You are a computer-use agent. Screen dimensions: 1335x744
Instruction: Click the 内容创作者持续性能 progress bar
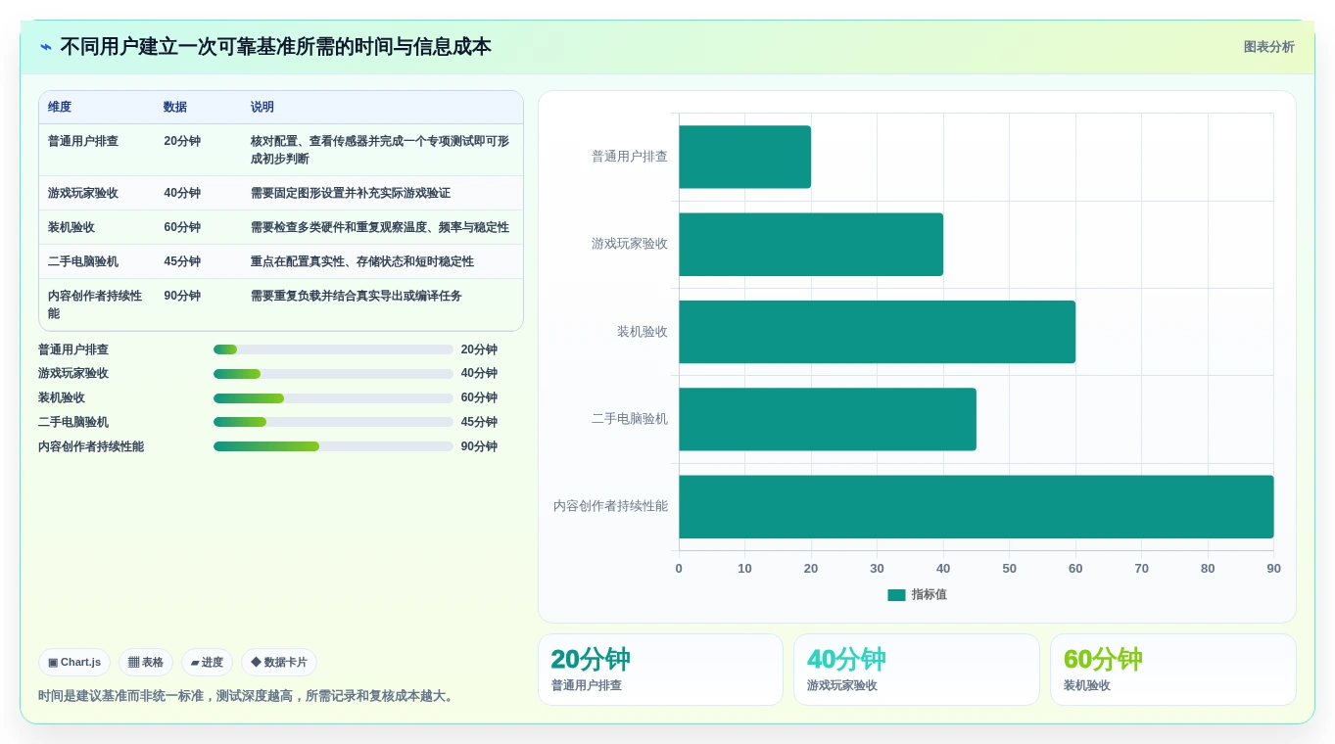click(333, 446)
